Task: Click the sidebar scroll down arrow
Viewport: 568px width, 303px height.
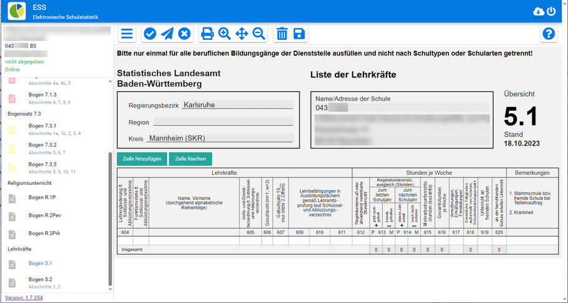Action: pos(110,289)
